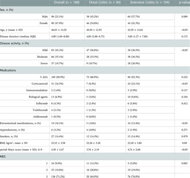The image size is (190, 178).
Task: Click the p-value "0.083"
Action: click(184, 163)
